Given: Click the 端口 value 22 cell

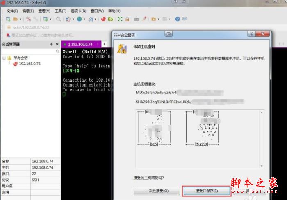Looking at the screenshot, I should [x=45, y=174].
